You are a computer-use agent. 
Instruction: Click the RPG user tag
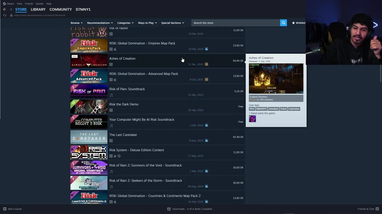point(252,109)
